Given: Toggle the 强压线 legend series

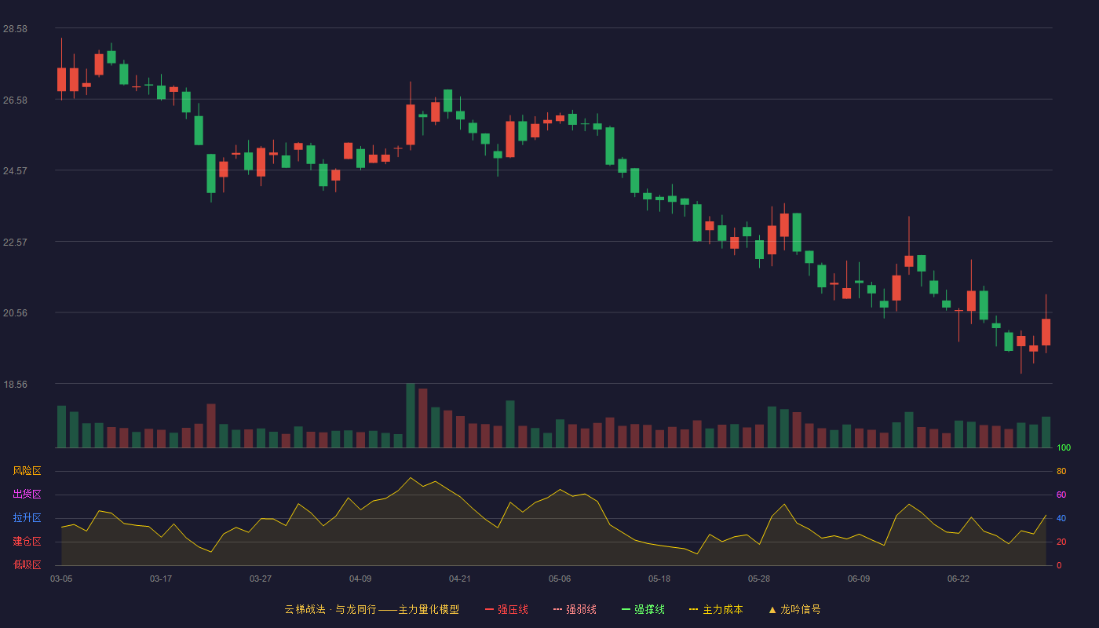Looking at the screenshot, I should (x=506, y=609).
